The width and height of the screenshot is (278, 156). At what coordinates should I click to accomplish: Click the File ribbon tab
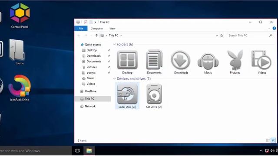click(x=81, y=29)
